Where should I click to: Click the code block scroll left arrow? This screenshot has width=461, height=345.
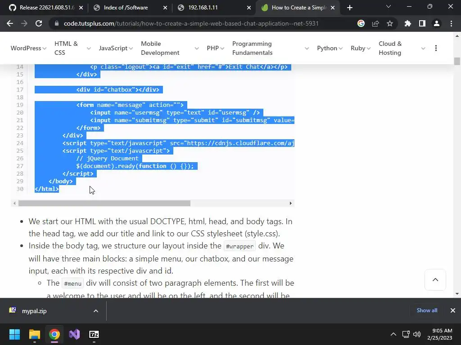pos(14,203)
